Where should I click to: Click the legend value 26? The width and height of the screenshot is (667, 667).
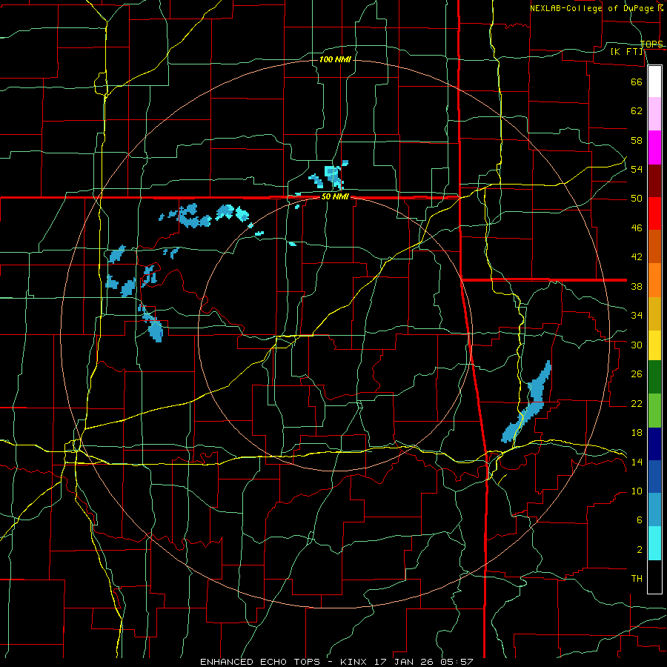(x=637, y=374)
